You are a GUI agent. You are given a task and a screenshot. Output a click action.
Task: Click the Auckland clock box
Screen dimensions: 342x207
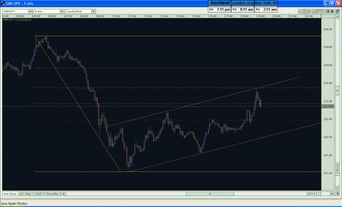(x=219, y=7)
